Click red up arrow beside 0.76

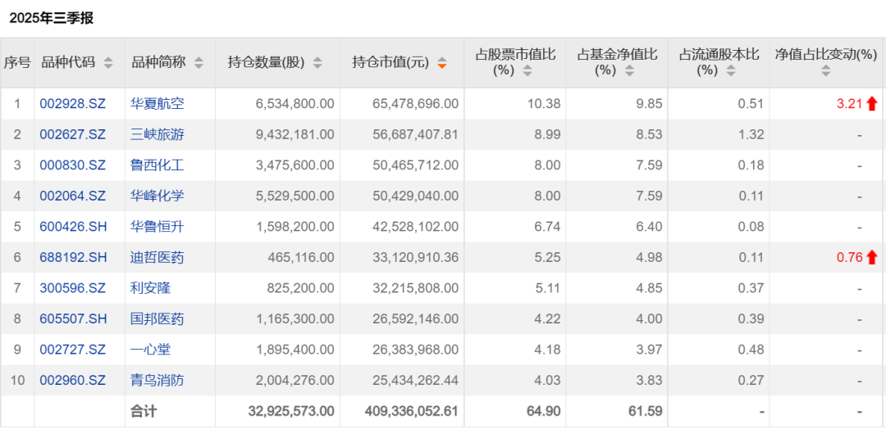pyautogui.click(x=871, y=258)
